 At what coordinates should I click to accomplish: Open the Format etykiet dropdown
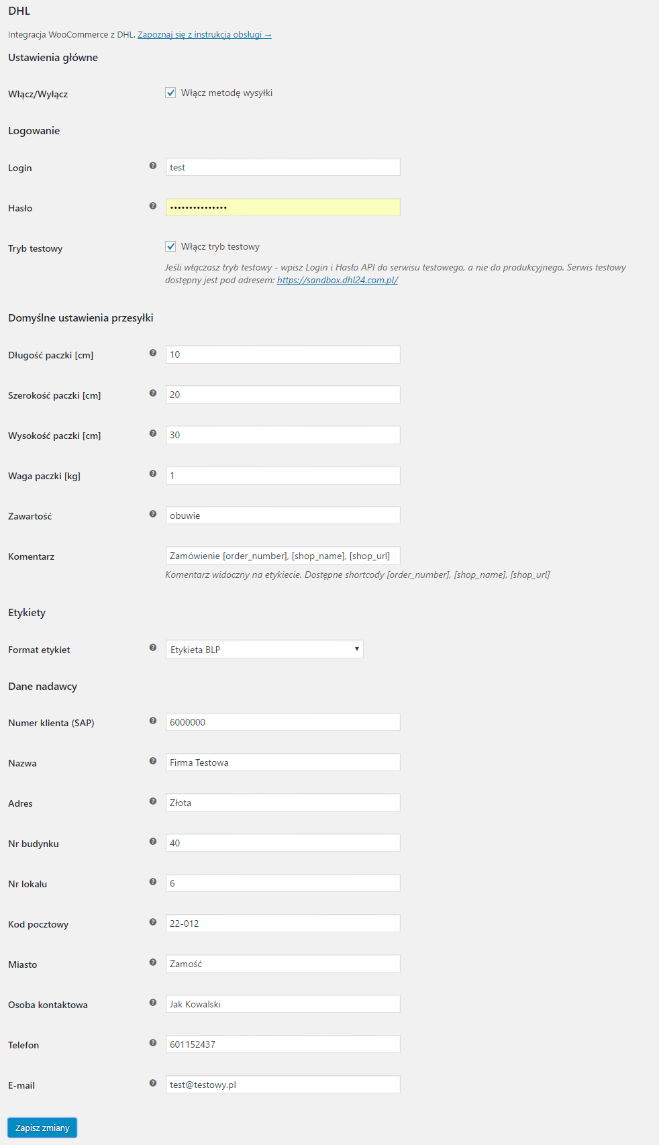(264, 650)
